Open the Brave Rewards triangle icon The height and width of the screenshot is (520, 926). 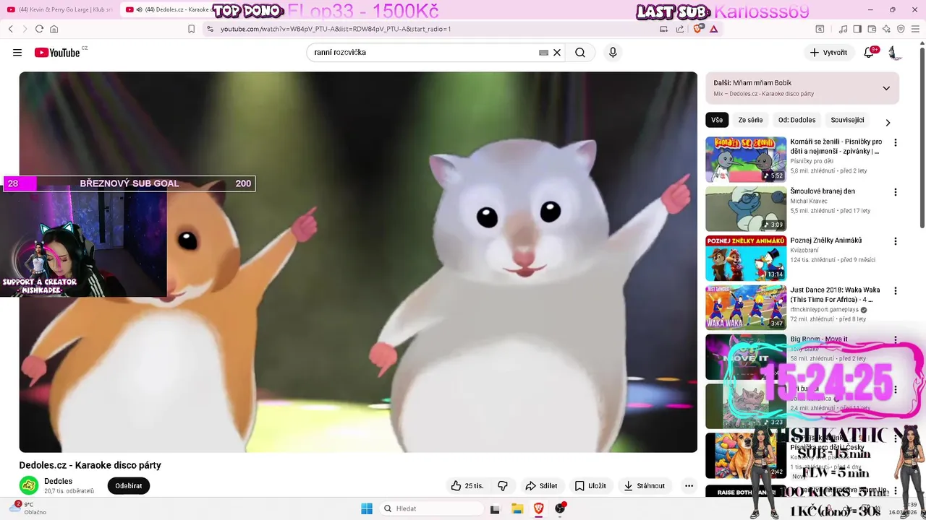click(x=714, y=29)
